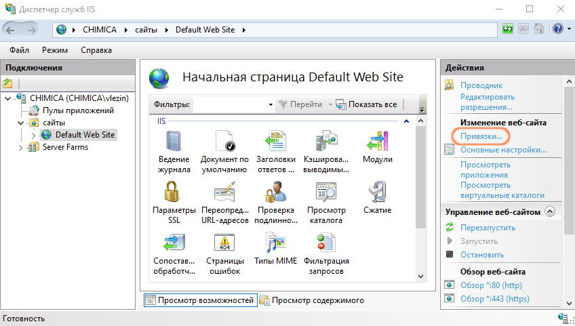Switch to Просмотр содержимого tab
575x326 pixels.
click(312, 300)
